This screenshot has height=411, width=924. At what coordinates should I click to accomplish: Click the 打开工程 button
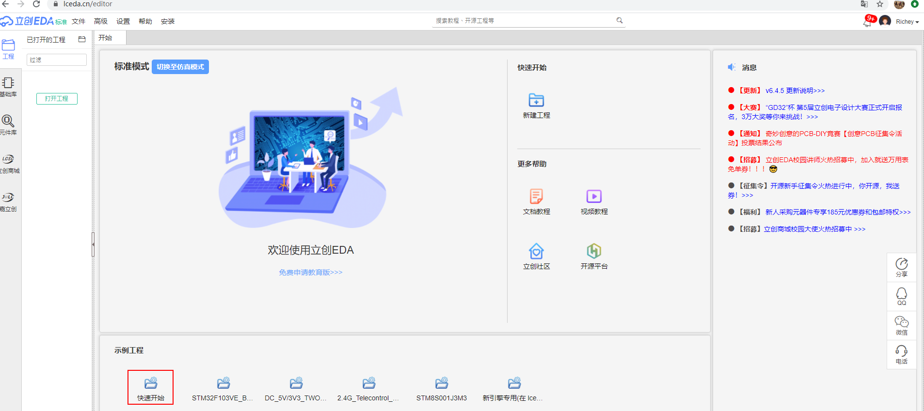[x=57, y=98]
